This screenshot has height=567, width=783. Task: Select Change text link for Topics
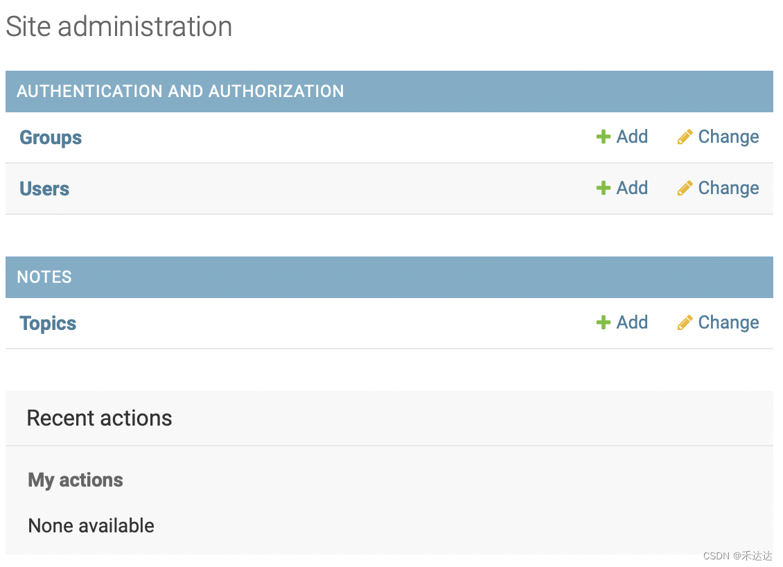click(728, 323)
